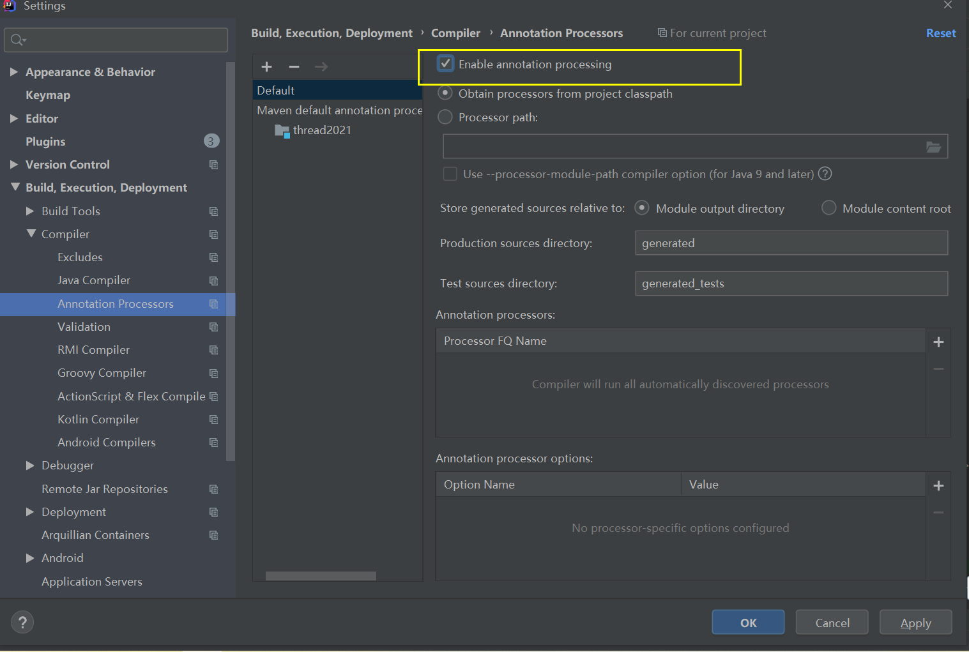Remove a Processor FQ Name entry
Screen dimensions: 969x652
pyautogui.click(x=938, y=369)
